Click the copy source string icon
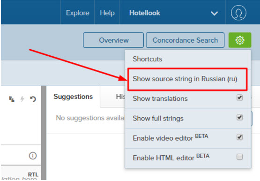 coord(12,99)
